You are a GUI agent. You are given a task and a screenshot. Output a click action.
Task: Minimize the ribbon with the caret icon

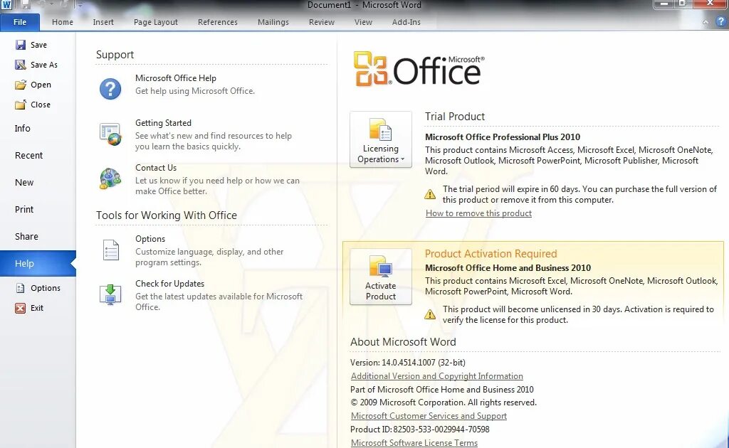[706, 22]
